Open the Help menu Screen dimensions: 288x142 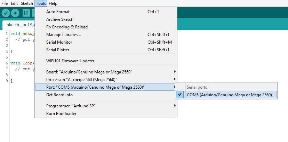point(53,3)
